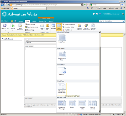
Task: Open Incoming Links
Action: pyautogui.click(x=68, y=27)
